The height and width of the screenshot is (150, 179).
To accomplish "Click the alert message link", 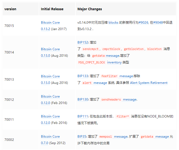I will pyautogui.click(x=94, y=83).
